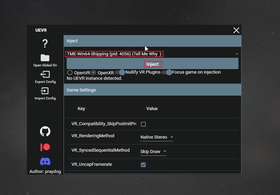
Task: Open the Skip Draw sequential method dropdown
Action: [153, 152]
